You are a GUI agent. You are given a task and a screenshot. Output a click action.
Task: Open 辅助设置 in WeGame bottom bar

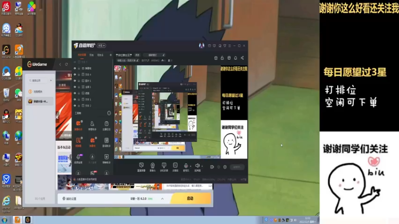69,199
